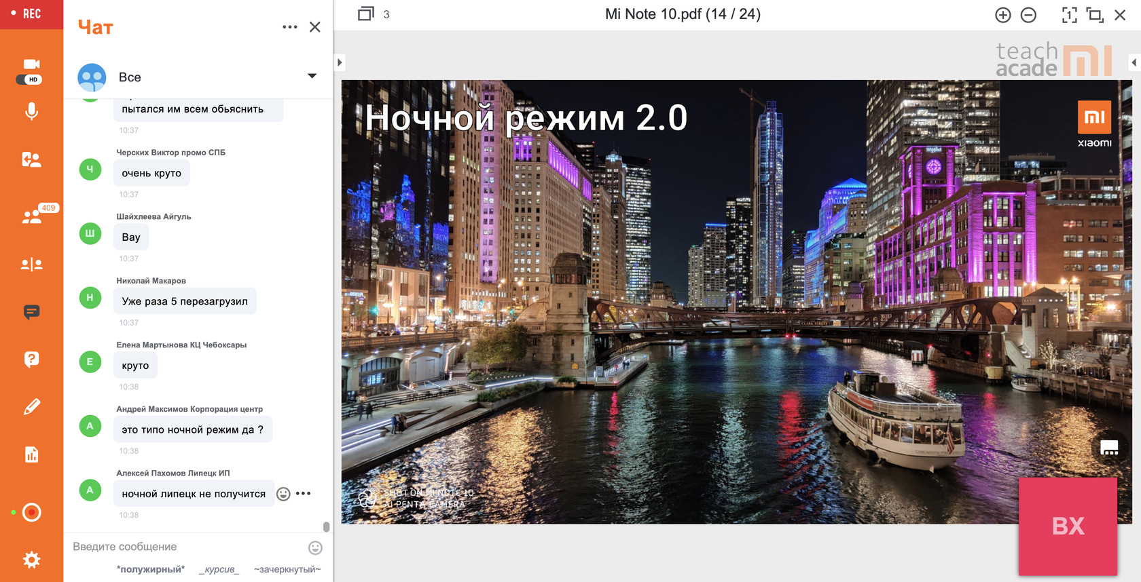Select the pencil drawing tool

[31, 407]
